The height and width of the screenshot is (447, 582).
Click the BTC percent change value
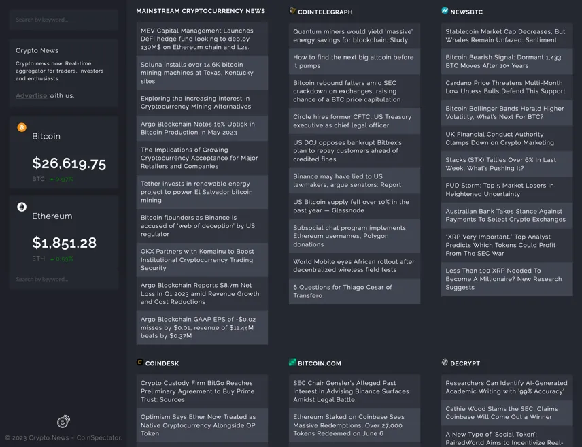(62, 179)
